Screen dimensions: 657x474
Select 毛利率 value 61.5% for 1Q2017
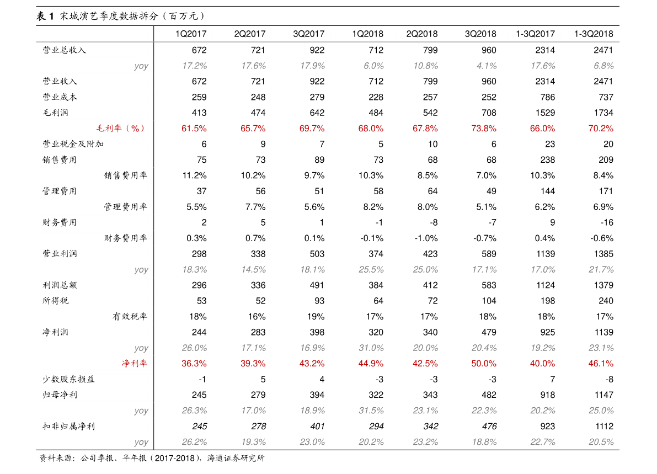coord(194,128)
